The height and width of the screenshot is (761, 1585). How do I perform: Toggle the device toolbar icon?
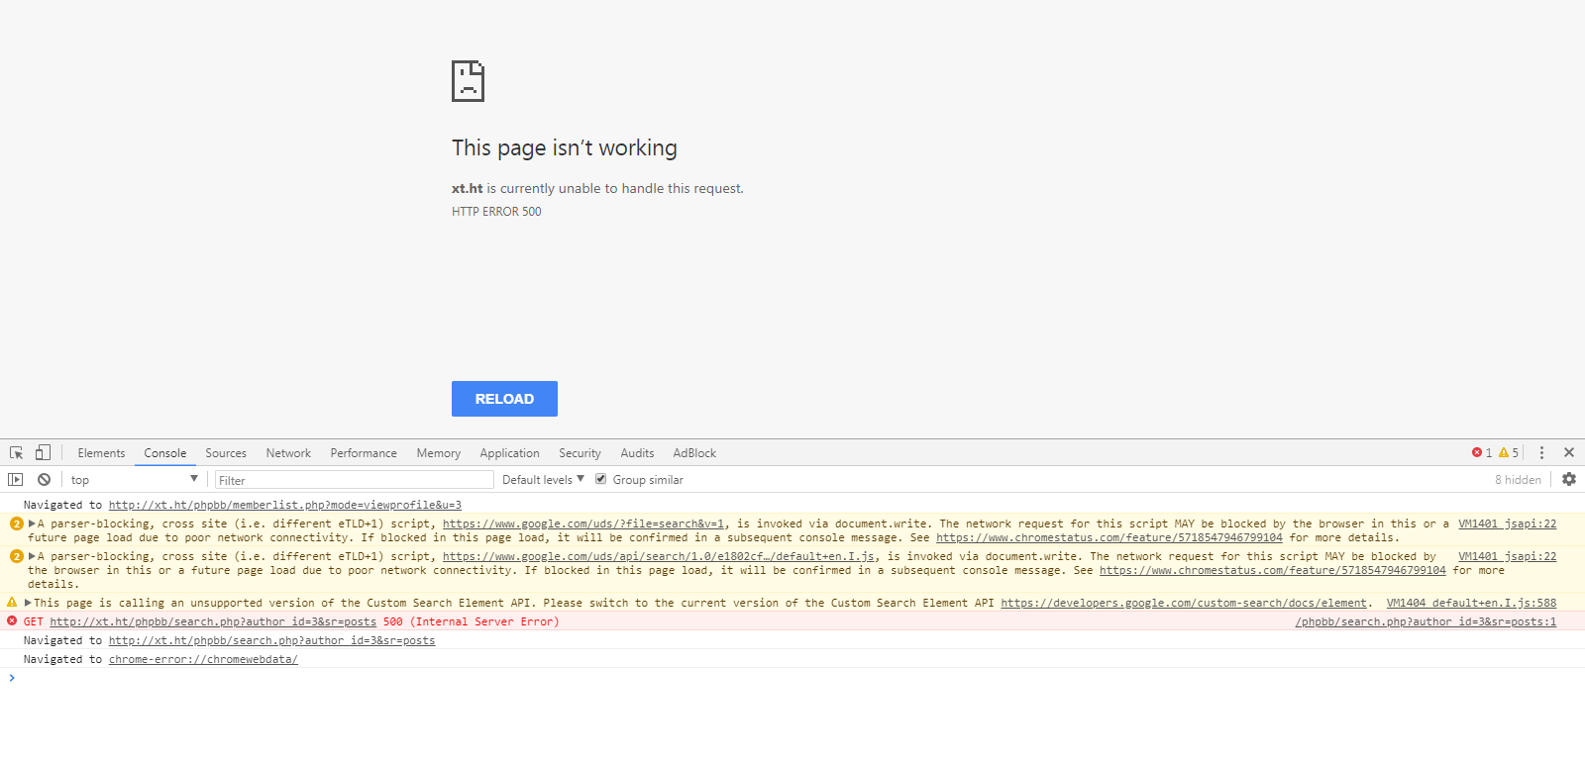pyautogui.click(x=43, y=452)
